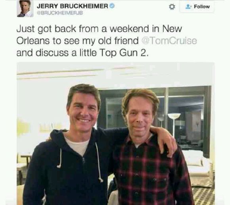Follow the Jerry Bruckheimer account
Viewport: 230px width, 205px height.
tap(197, 7)
